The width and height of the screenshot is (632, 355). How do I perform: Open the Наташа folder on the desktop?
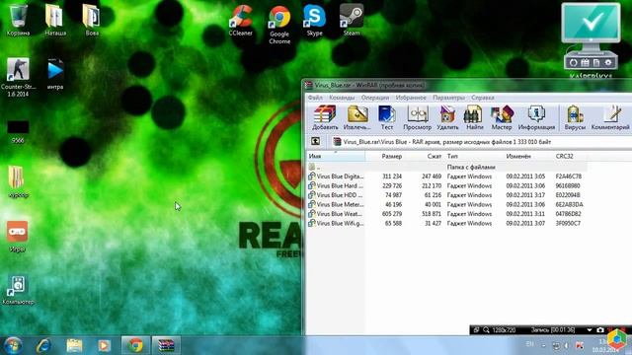tap(55, 20)
